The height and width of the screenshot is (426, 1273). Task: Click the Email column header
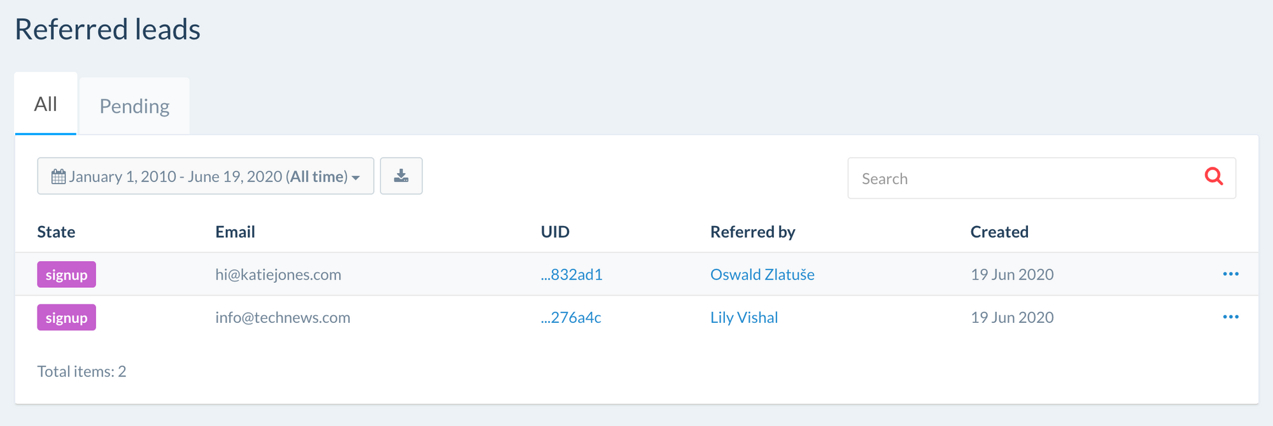tap(235, 232)
